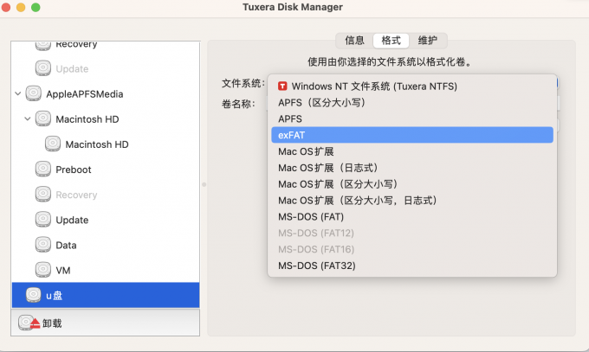Click the VM volume icon

click(x=43, y=270)
